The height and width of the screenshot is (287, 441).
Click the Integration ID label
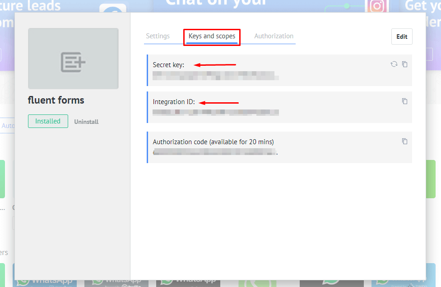[174, 102]
